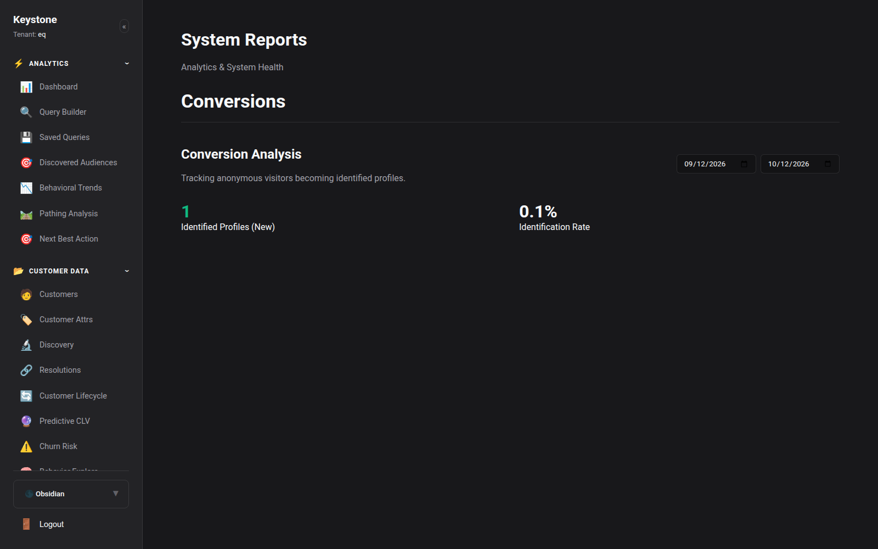Viewport: 878px width, 549px height.
Task: Open calendar picker for end date 10/12/2026
Action: pyautogui.click(x=828, y=164)
